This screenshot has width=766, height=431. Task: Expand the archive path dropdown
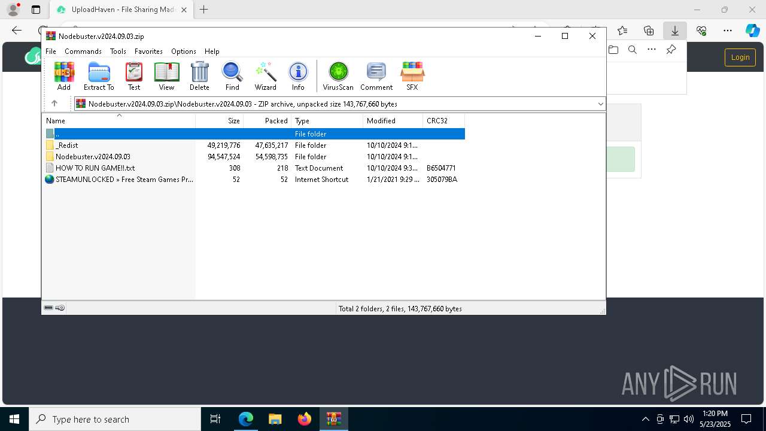click(600, 104)
